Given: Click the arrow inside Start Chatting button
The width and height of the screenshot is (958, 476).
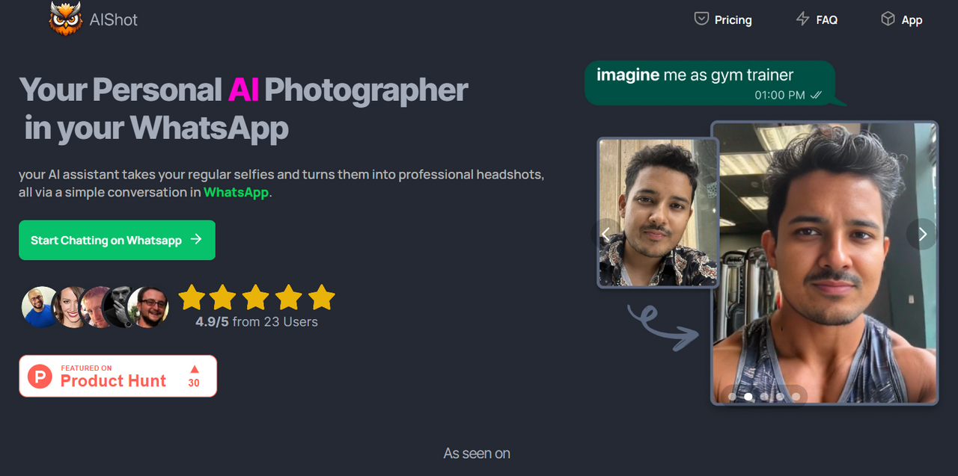Looking at the screenshot, I should (x=196, y=239).
